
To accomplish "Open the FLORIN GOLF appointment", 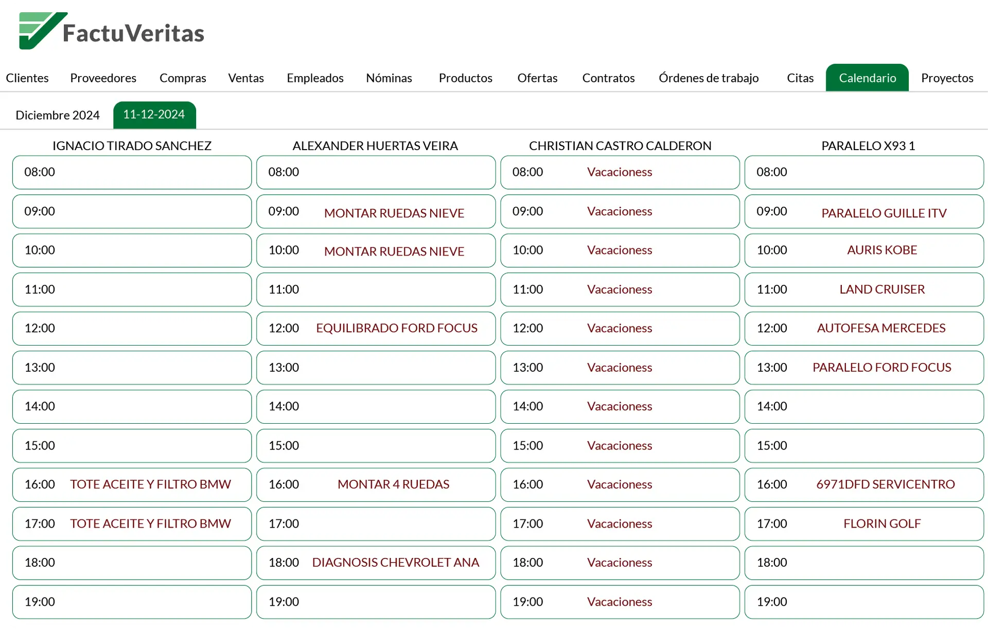I will (x=864, y=524).
